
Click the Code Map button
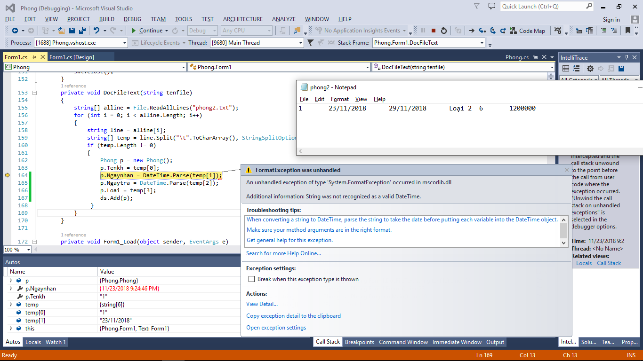(x=528, y=31)
